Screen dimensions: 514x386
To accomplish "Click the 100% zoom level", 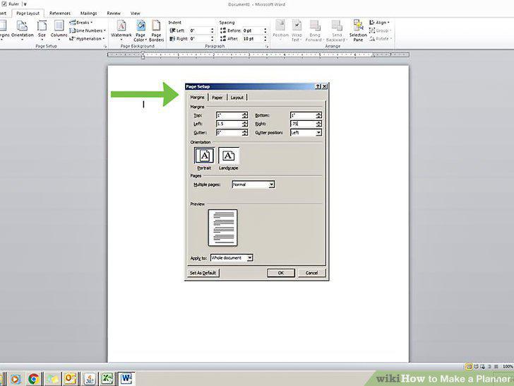I will (508, 366).
